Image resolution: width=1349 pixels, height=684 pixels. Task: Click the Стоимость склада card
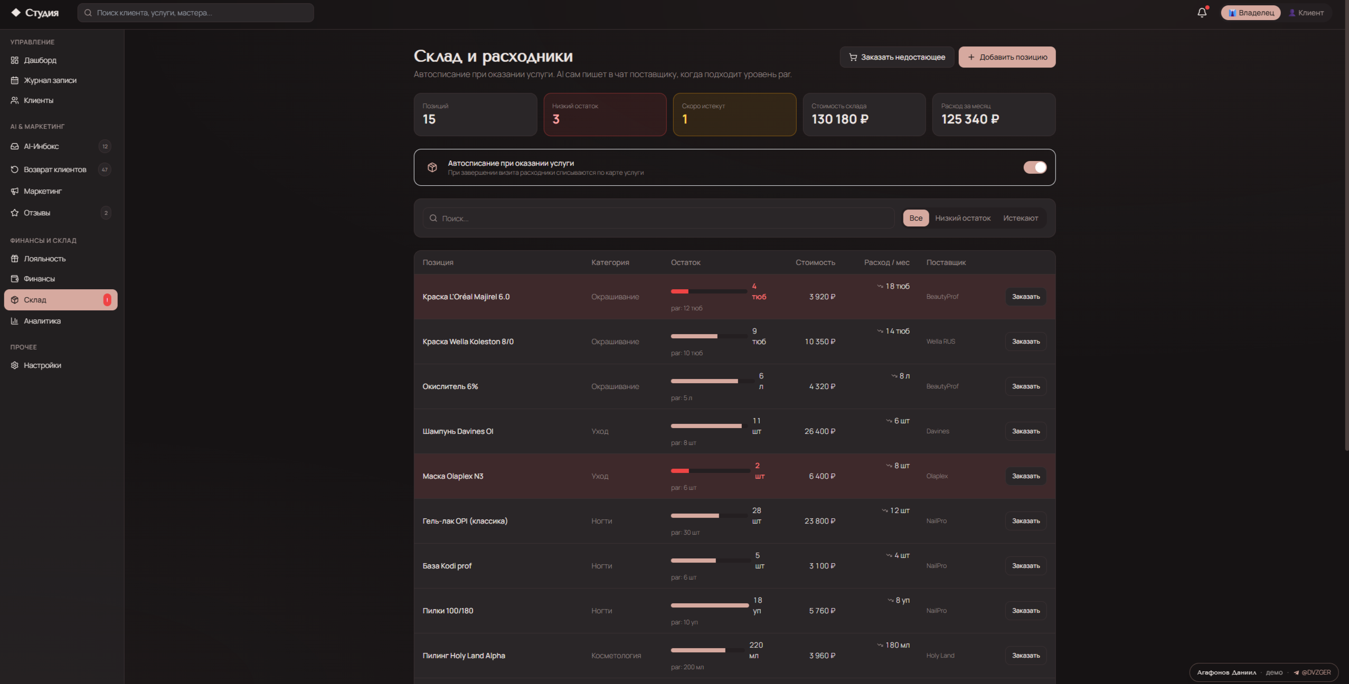click(x=864, y=115)
